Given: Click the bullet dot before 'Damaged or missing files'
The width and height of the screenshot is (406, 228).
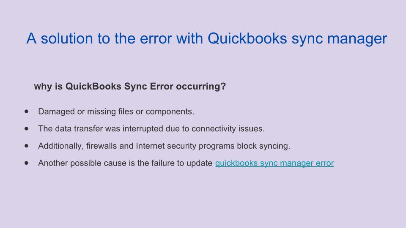Looking at the screenshot, I should [x=27, y=111].
